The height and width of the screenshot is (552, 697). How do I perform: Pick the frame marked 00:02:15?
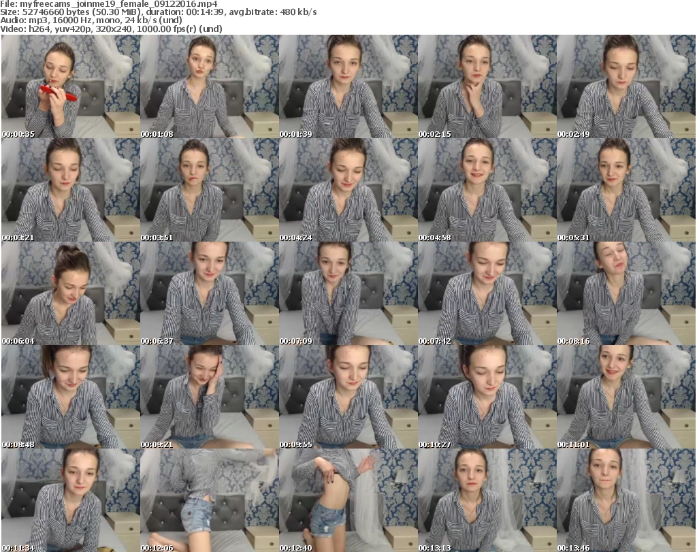(487, 86)
